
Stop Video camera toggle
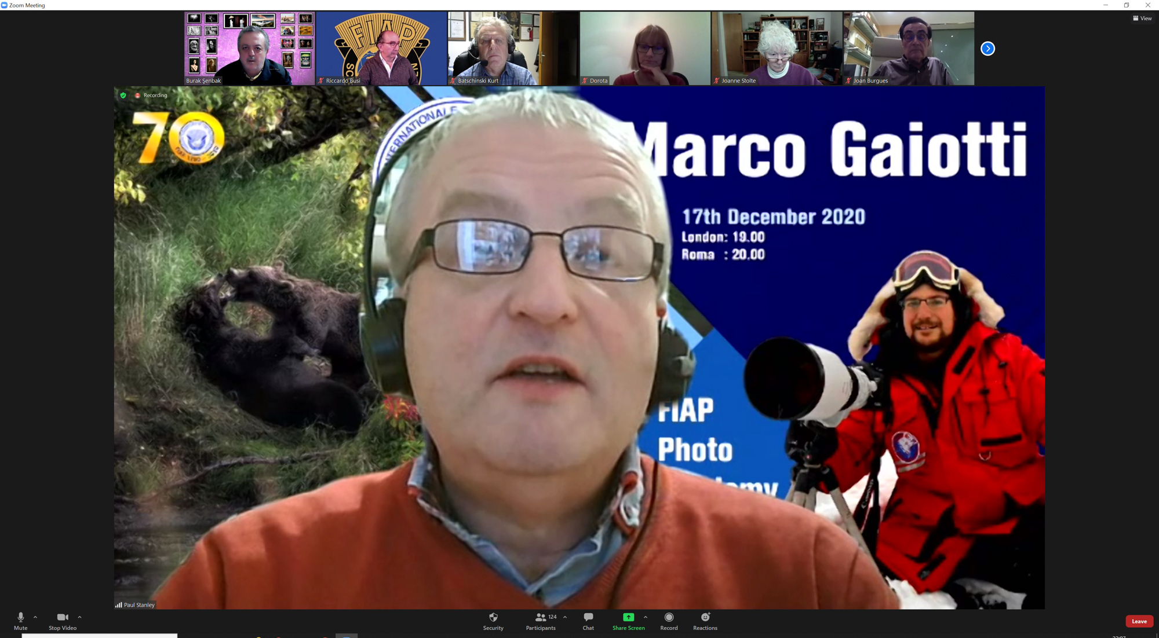pos(63,621)
